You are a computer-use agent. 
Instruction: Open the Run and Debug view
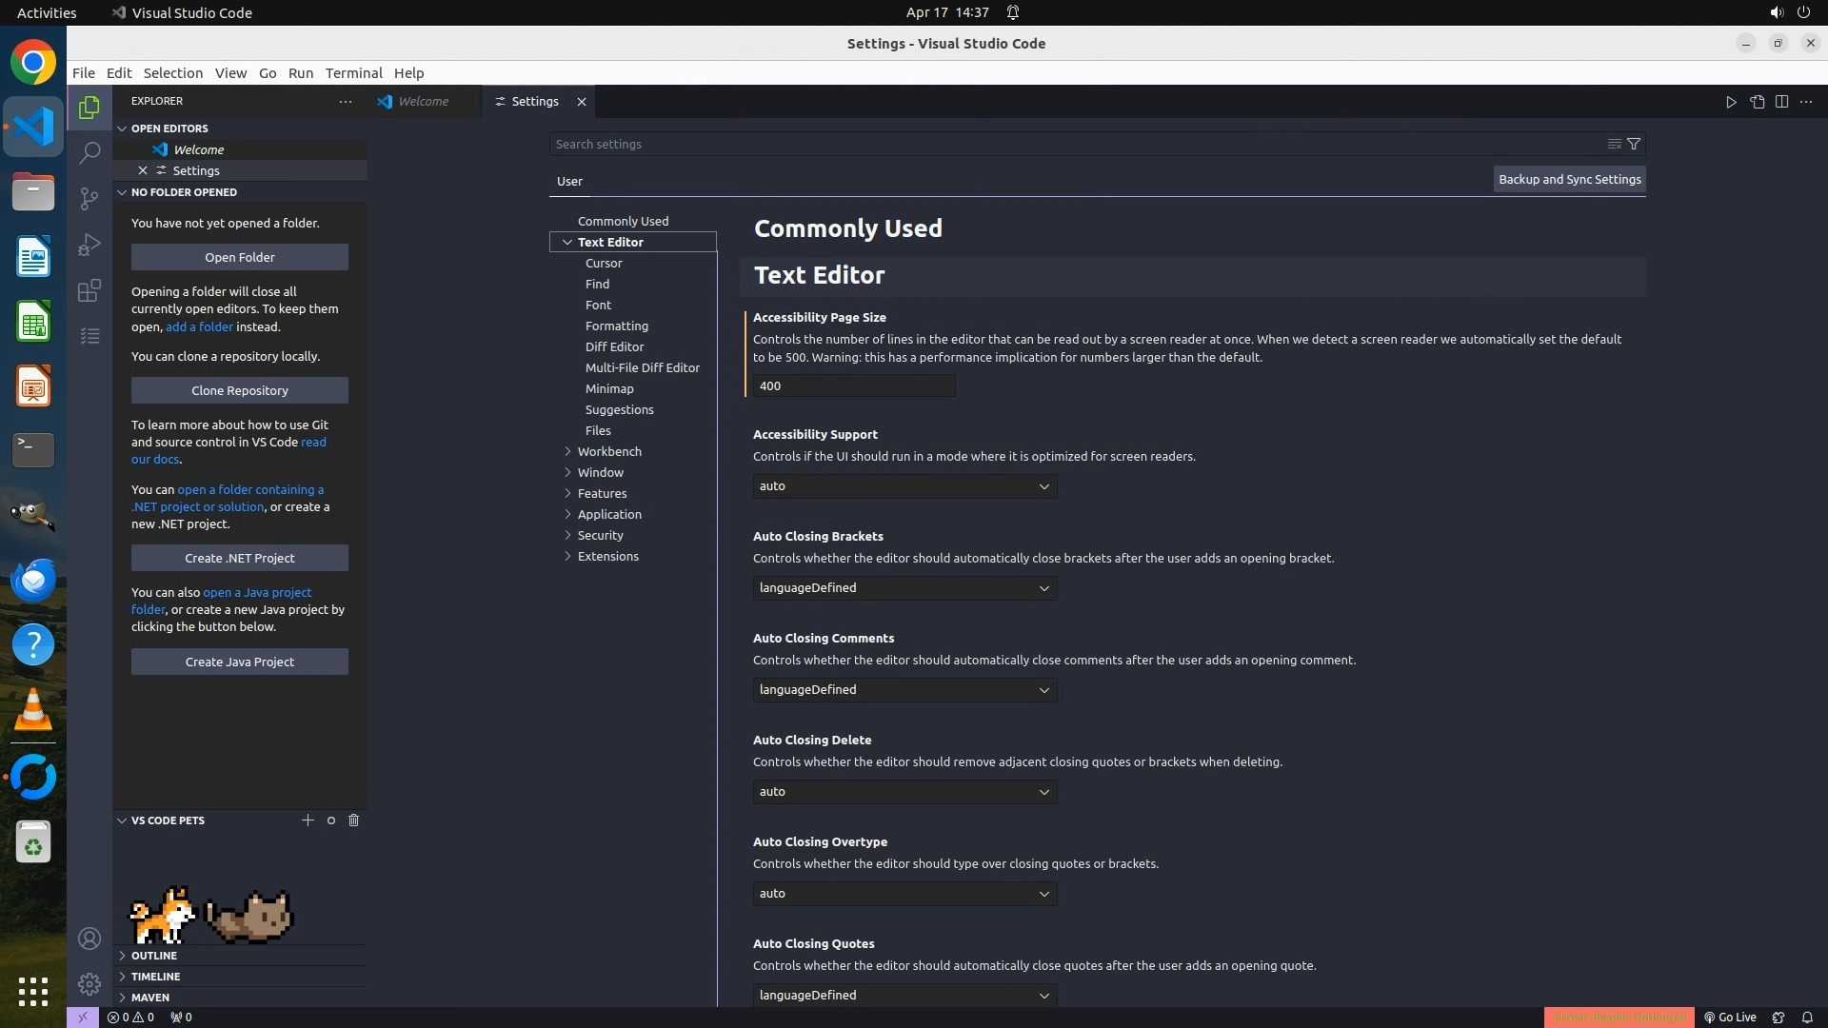89,245
